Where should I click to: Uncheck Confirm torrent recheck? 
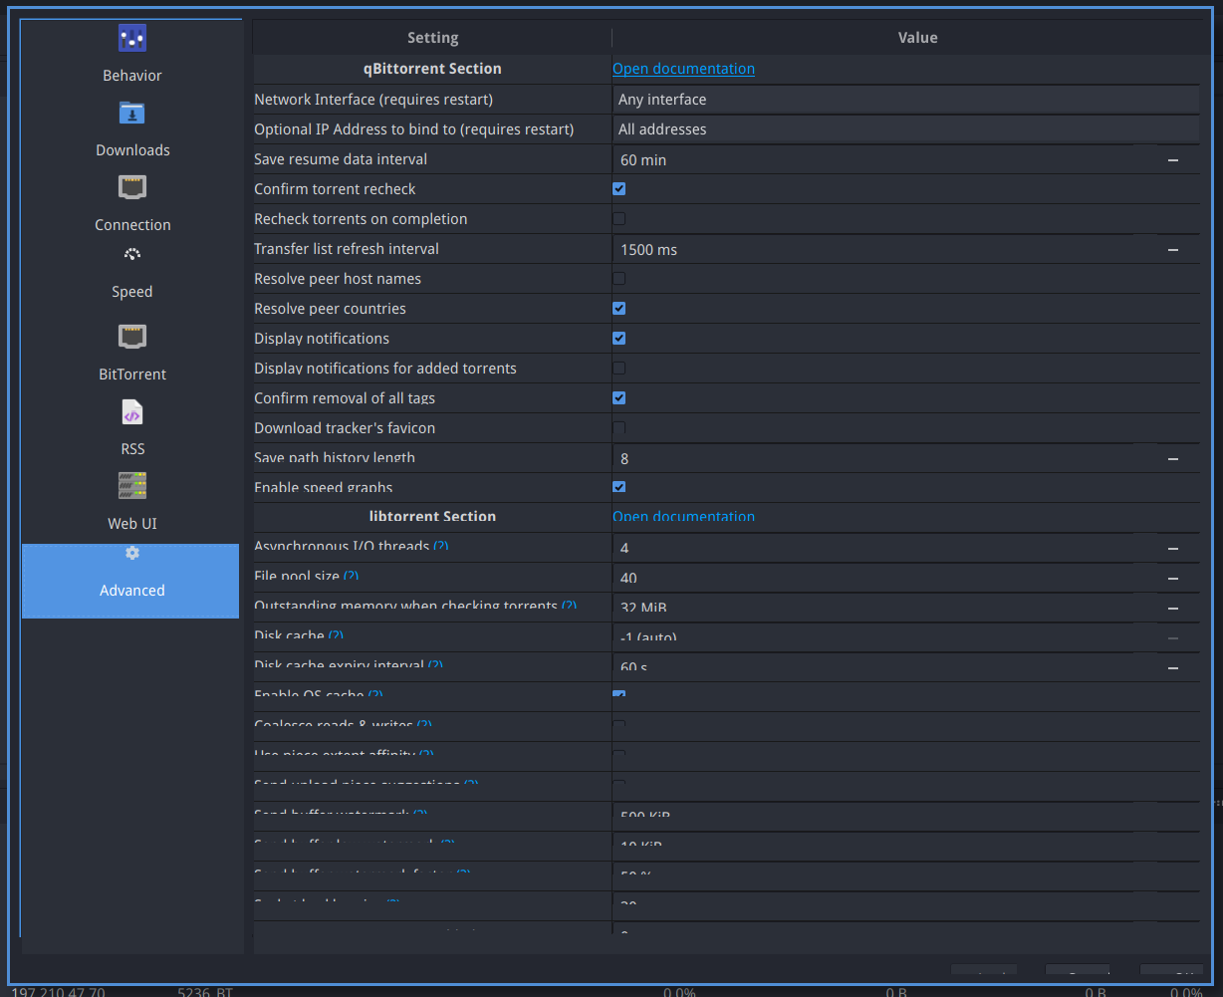[x=619, y=188]
